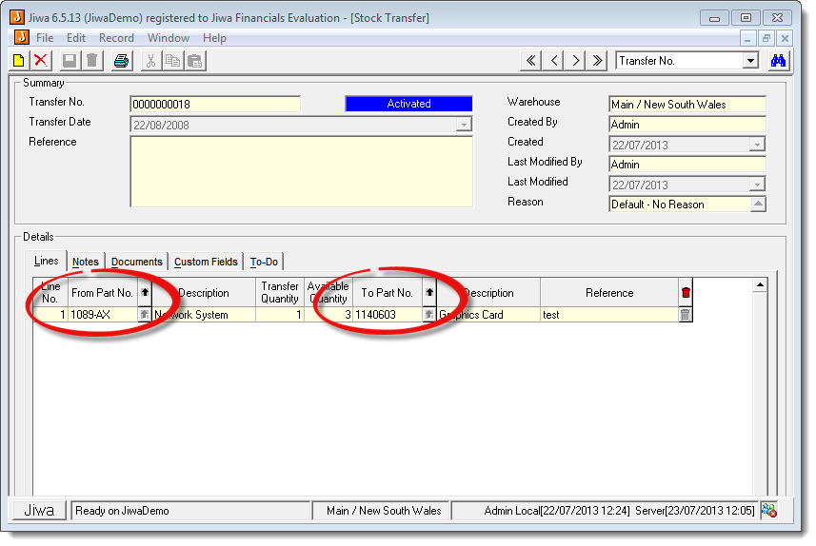Switch to the Documents tab
This screenshot has width=816, height=546.
137,262
